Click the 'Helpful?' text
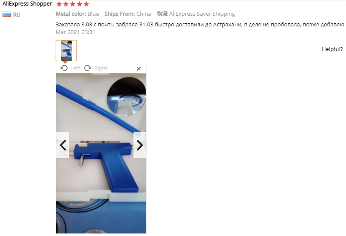The height and width of the screenshot is (236, 346). [x=332, y=49]
